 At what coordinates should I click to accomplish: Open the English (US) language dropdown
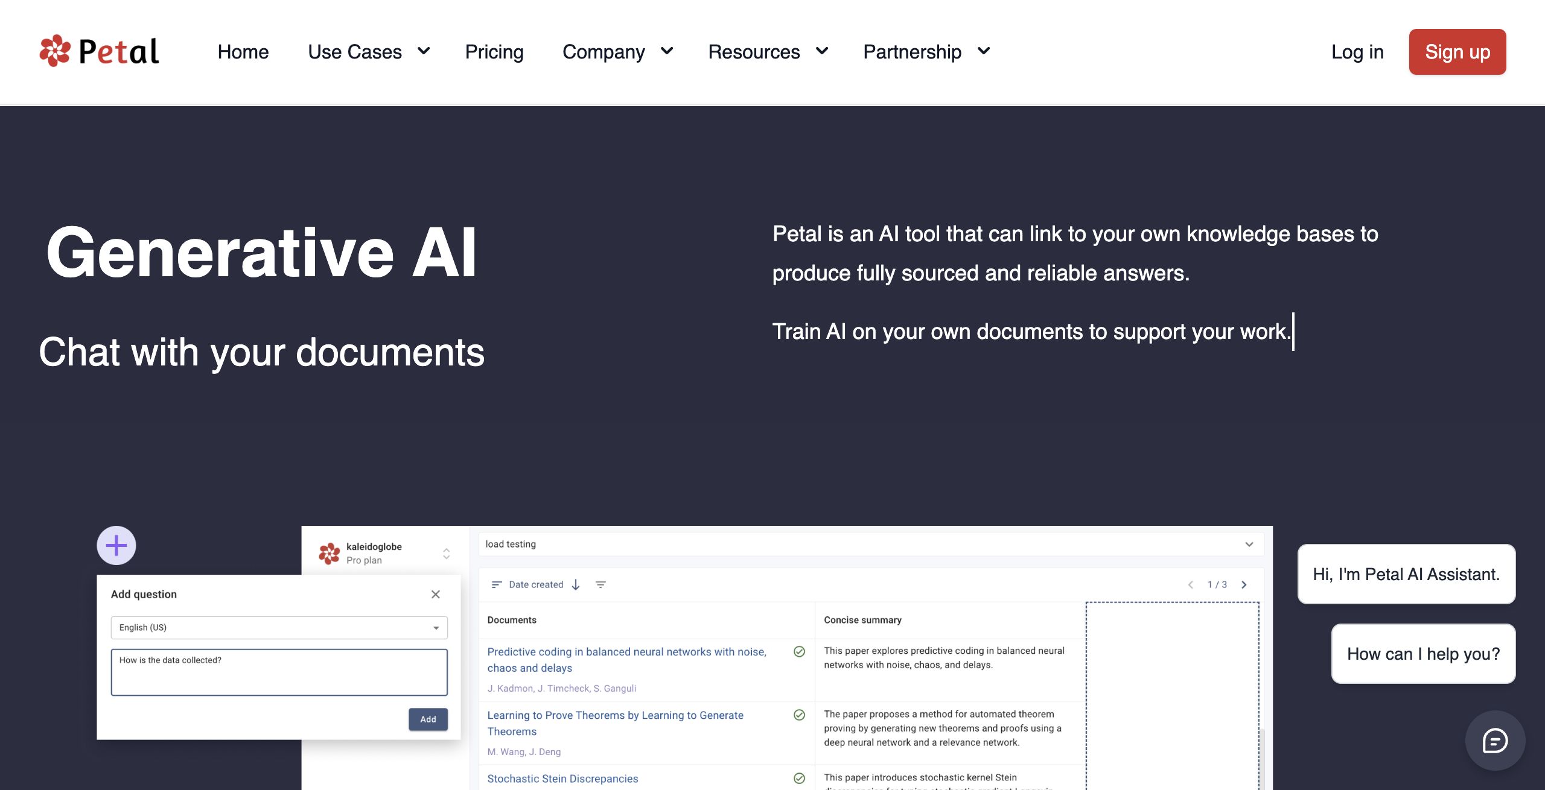pyautogui.click(x=279, y=628)
